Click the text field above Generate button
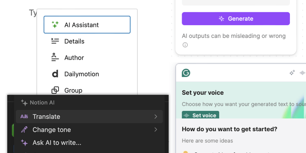The image size is (306, 153). 236,2
